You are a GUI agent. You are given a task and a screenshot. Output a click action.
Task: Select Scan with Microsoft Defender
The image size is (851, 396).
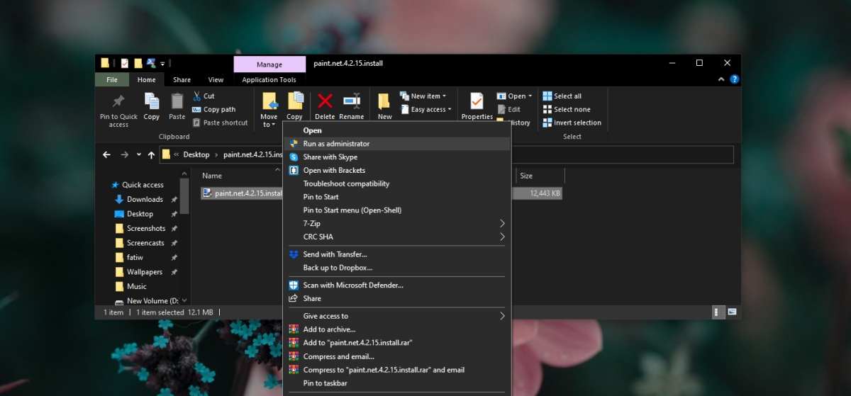click(x=353, y=285)
